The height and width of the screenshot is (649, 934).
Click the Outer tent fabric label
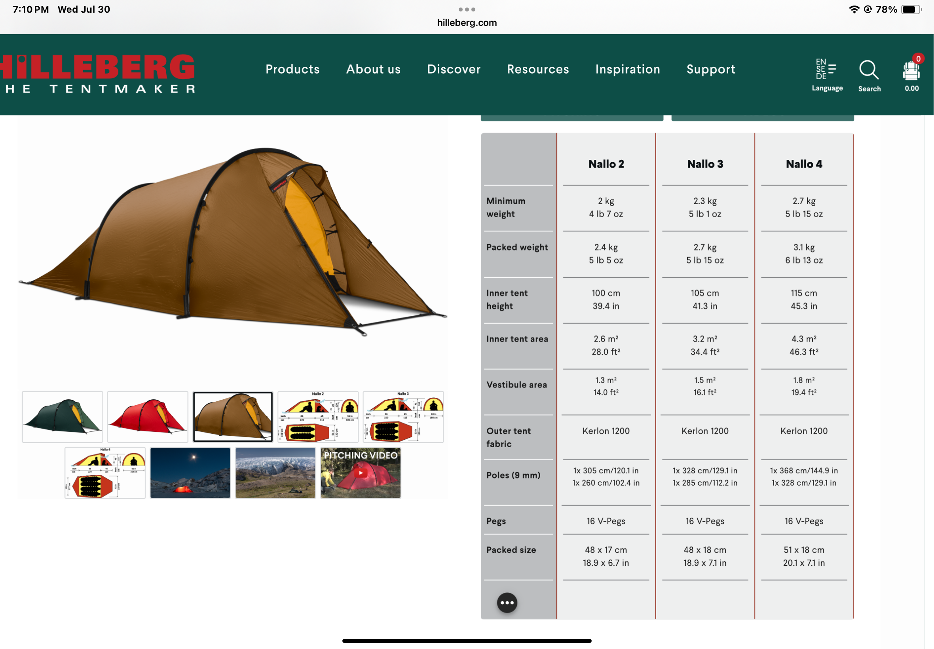508,437
